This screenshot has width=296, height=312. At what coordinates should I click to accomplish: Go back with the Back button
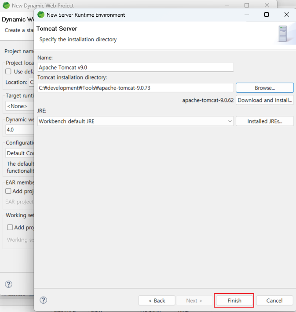point(157,300)
